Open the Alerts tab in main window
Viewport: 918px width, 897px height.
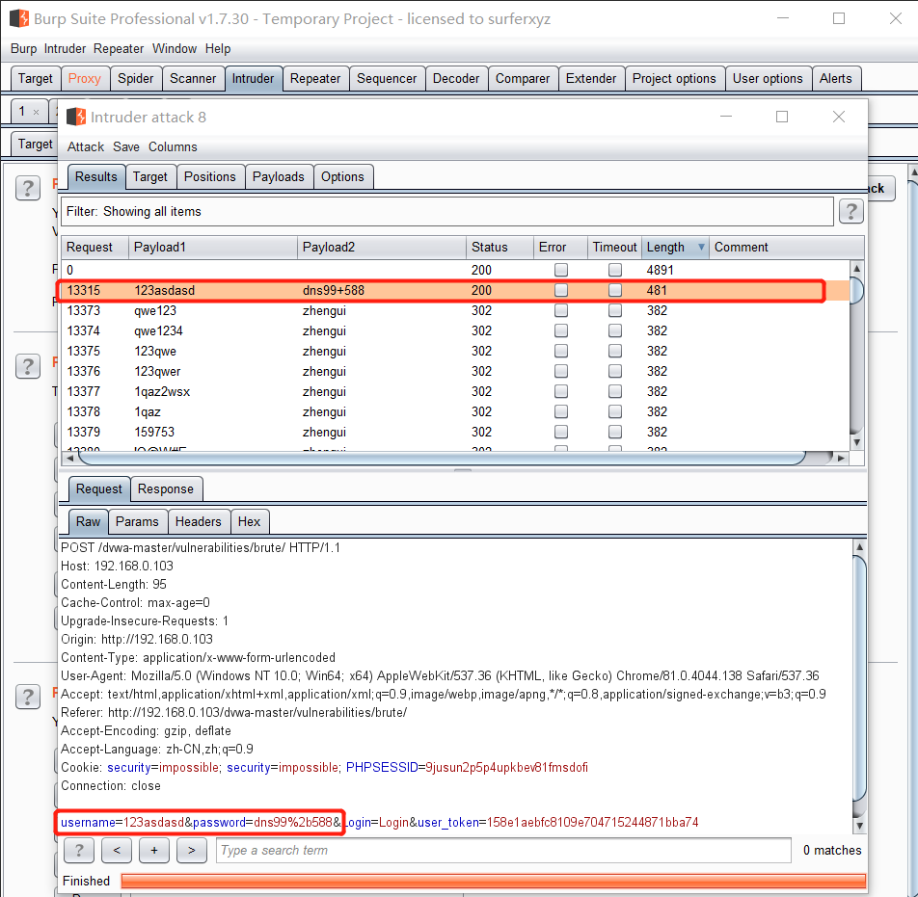(835, 78)
